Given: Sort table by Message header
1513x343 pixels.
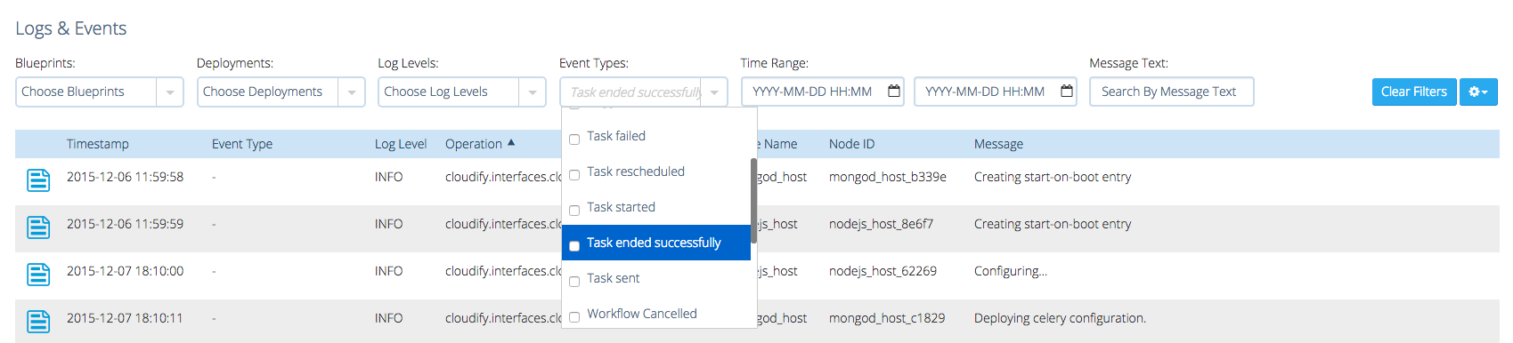Looking at the screenshot, I should click(998, 144).
